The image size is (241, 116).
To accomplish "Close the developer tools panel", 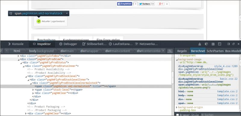I will point(238,44).
